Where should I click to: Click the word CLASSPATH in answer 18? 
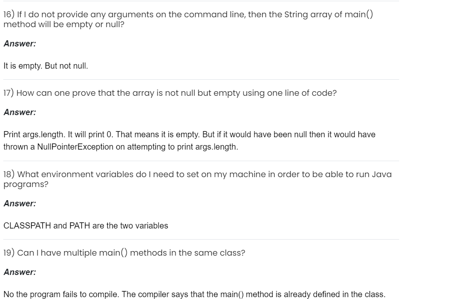coord(27,226)
